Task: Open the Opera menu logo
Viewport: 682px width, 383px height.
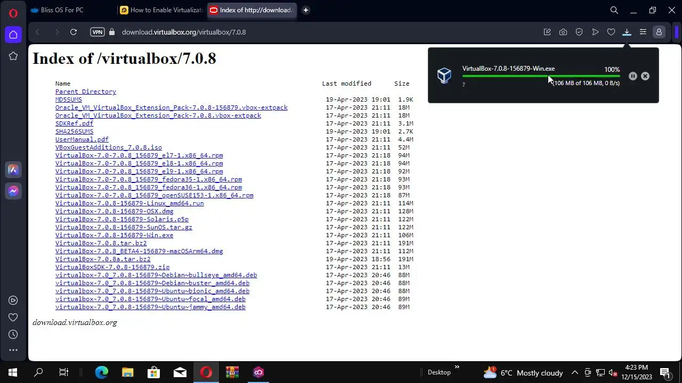Action: [13, 13]
